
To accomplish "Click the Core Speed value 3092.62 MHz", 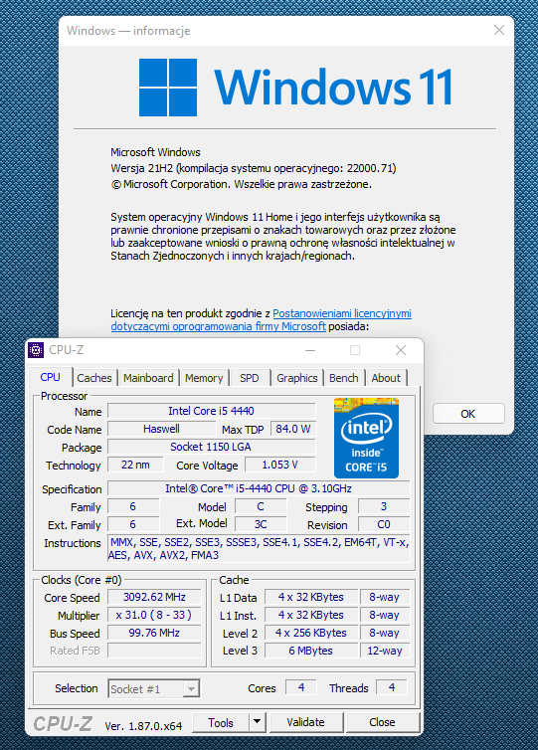I will click(154, 597).
